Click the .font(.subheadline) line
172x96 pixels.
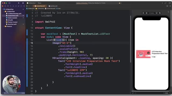tap(77, 76)
